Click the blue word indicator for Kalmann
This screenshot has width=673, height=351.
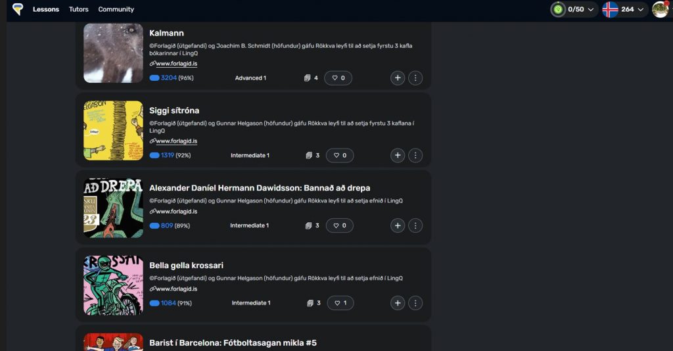pyautogui.click(x=154, y=78)
